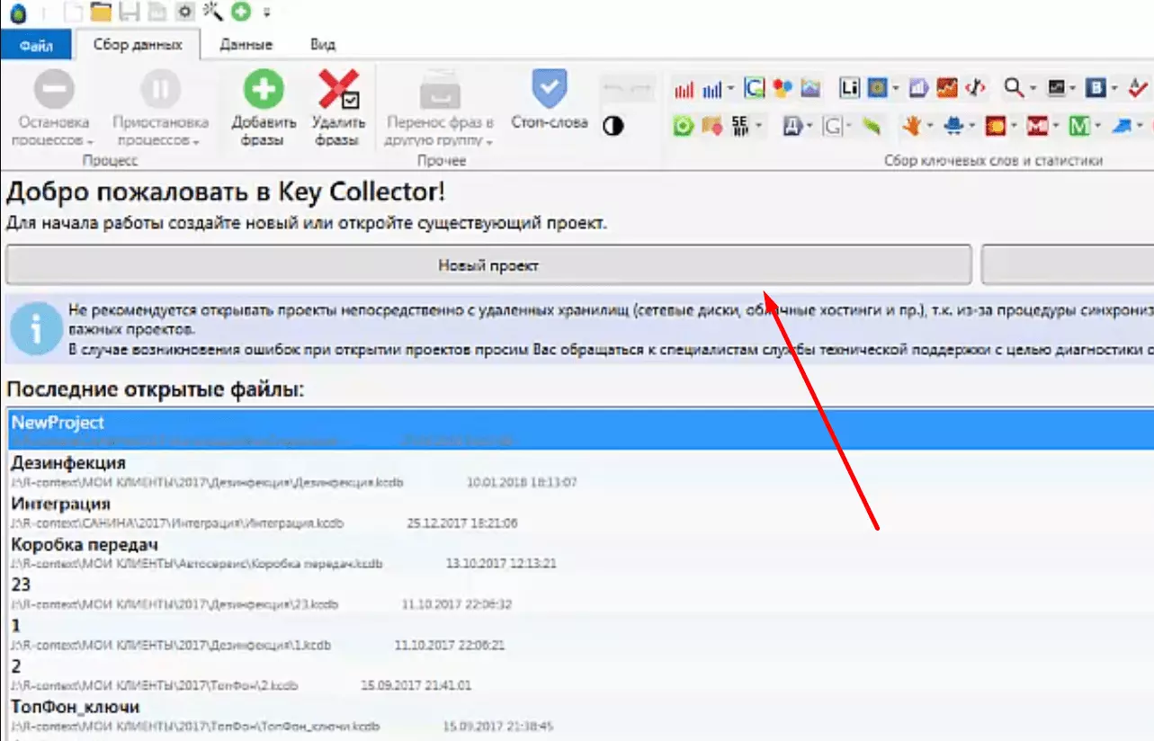The image size is (1154, 741).
Task: Click the SERP icon
Action: (x=740, y=127)
